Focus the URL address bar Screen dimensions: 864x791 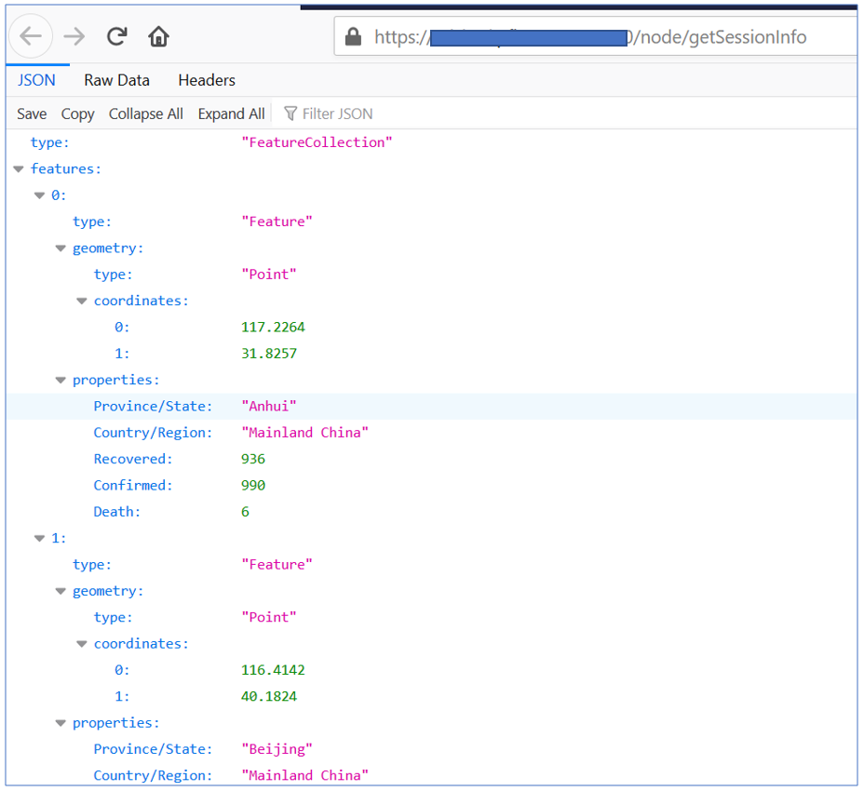point(595,36)
